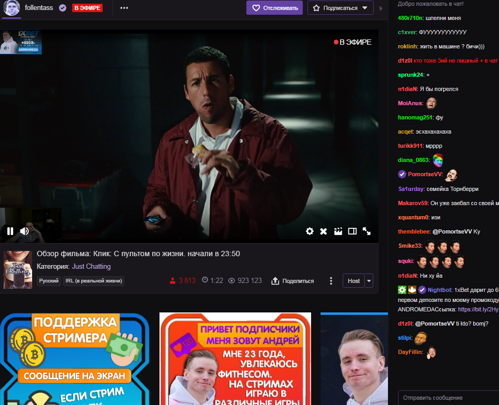This screenshot has height=405, width=499.
Task: Select the IRL (в реальной жизни) tag
Action: (x=94, y=281)
